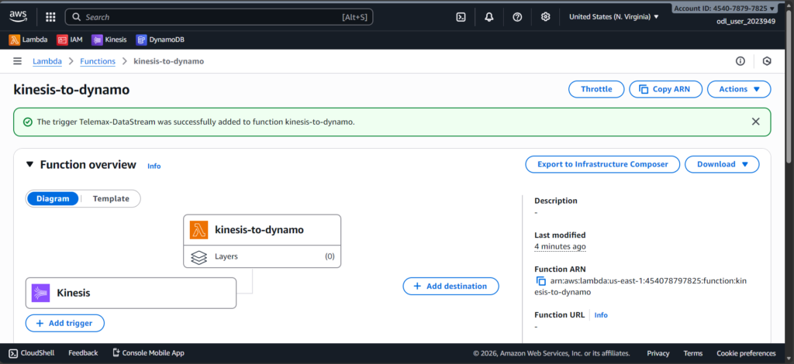794x364 pixels.
Task: Launch CloudShell from the top navigation bar
Action: coord(461,16)
